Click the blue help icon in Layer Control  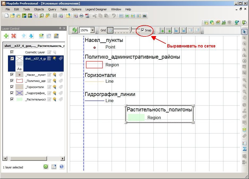tap(62, 167)
